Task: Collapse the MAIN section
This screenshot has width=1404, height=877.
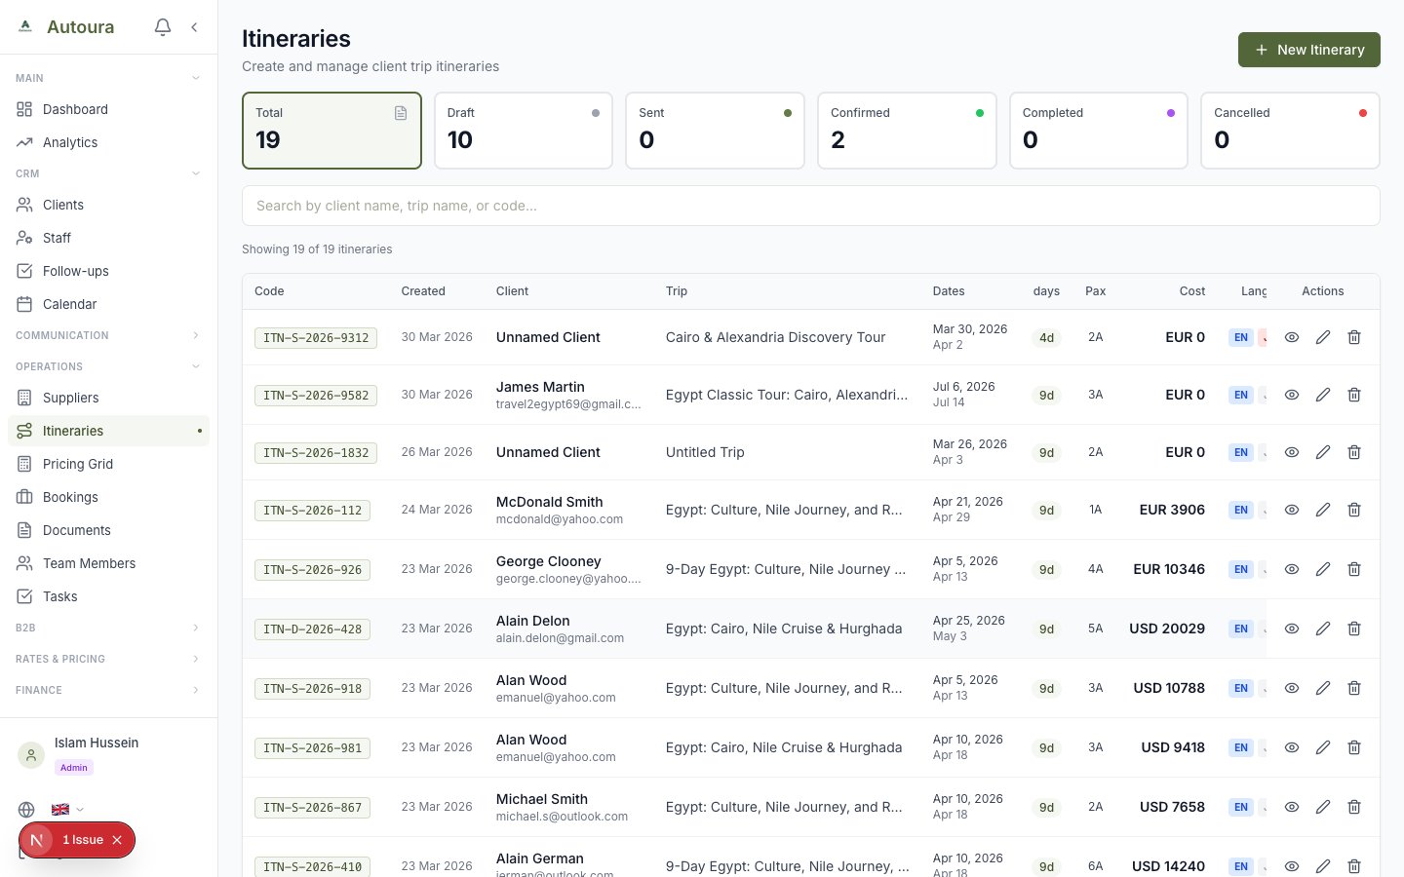Action: (108, 78)
